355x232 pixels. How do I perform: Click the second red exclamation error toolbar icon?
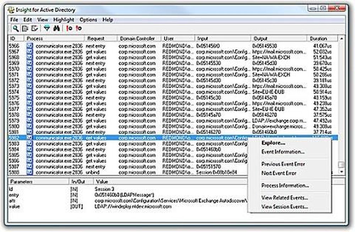pos(78,28)
